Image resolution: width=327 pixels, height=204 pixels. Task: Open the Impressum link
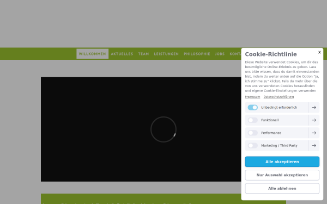[x=252, y=97]
